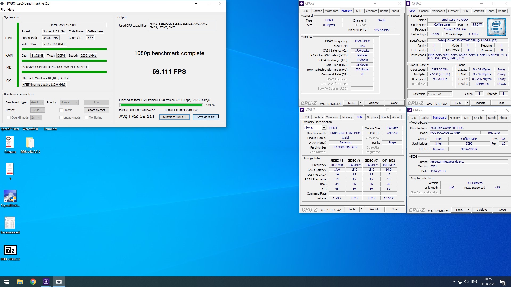Click the Used CPU capabilities text box

click(x=182, y=26)
